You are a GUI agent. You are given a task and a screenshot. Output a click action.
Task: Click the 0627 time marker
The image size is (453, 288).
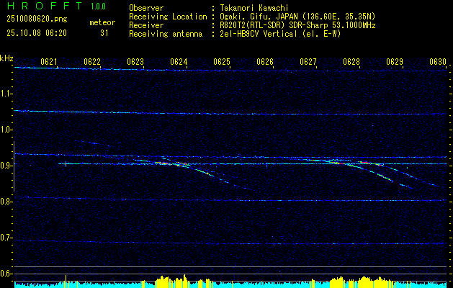pyautogui.click(x=308, y=61)
